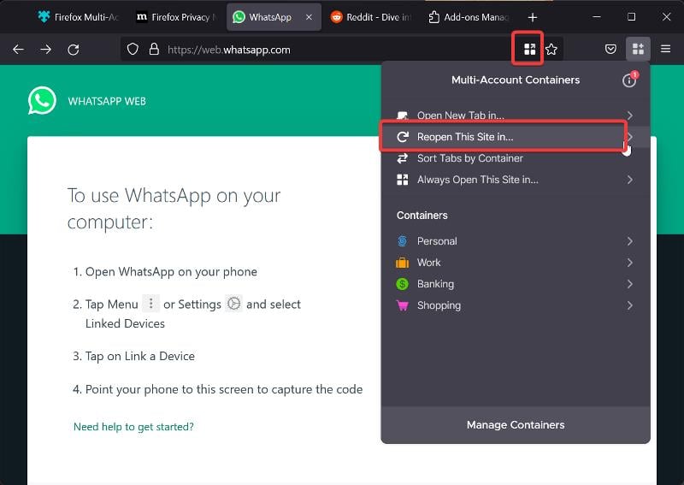Click the WHATSAPP WEB header text
This screenshot has height=485, width=684.
[x=107, y=101]
